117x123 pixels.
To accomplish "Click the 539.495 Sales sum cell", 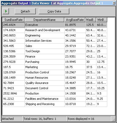I will click(x=13, y=46).
